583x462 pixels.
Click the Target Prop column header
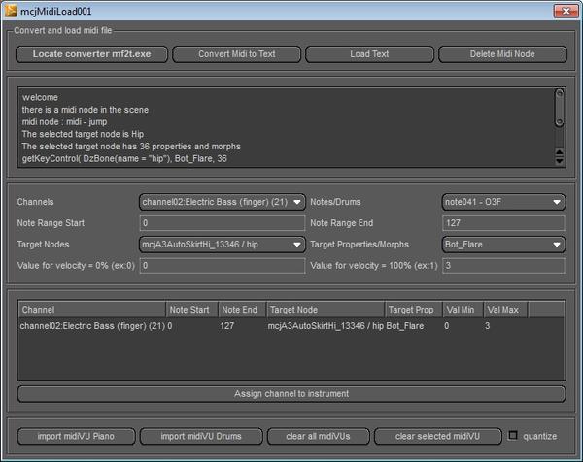point(414,310)
